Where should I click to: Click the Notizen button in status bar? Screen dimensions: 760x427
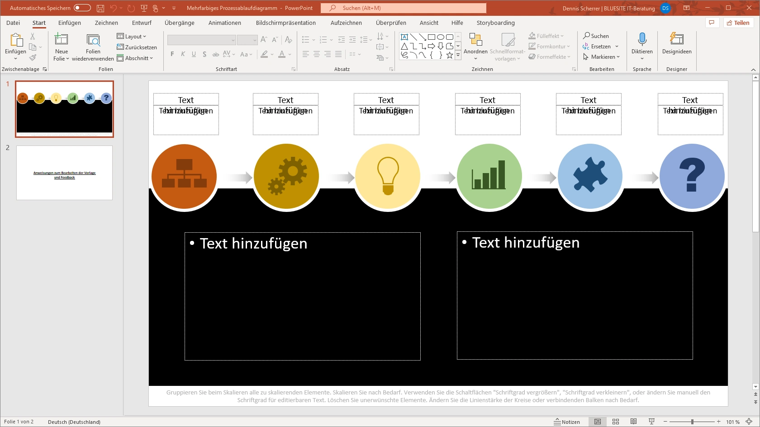(567, 422)
